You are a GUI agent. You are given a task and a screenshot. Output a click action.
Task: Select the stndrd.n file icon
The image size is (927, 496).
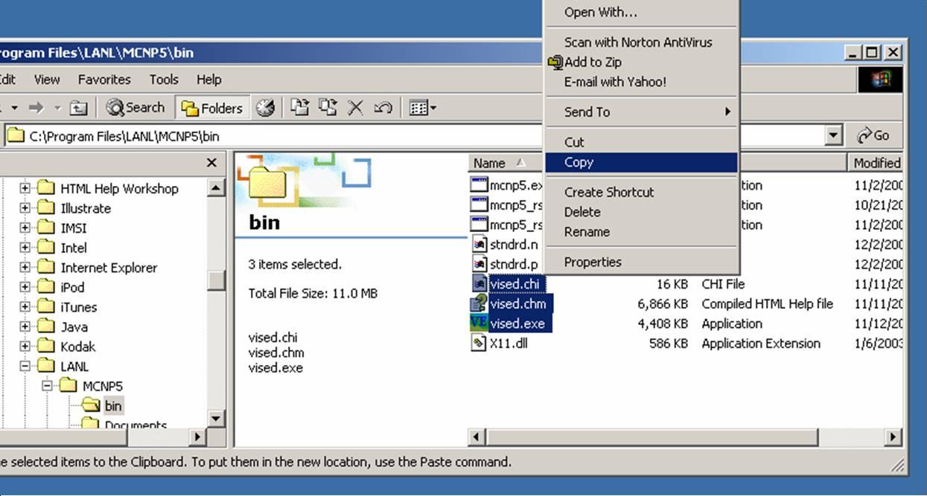479,244
